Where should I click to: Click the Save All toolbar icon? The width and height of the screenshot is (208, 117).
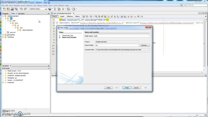16,9
